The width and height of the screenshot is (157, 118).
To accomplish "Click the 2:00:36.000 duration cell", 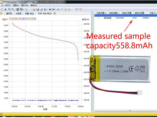I will 120,18.
